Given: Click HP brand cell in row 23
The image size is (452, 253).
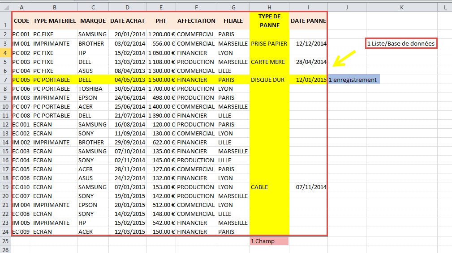Looking at the screenshot, I should click(93, 223).
